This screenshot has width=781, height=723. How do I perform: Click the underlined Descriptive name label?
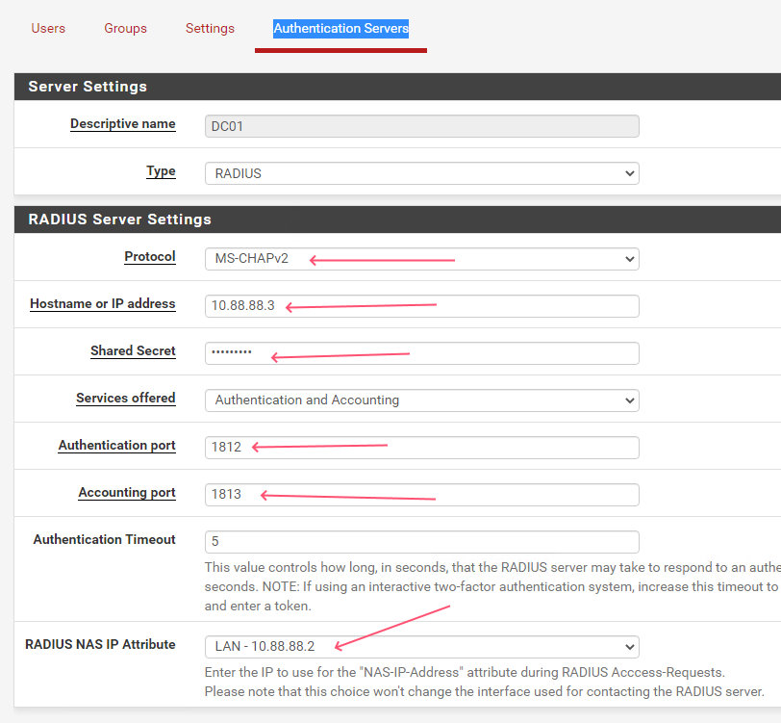tap(122, 123)
